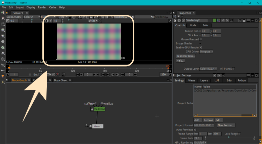Toggle the Auto Previews checkbox

[x=195, y=130]
